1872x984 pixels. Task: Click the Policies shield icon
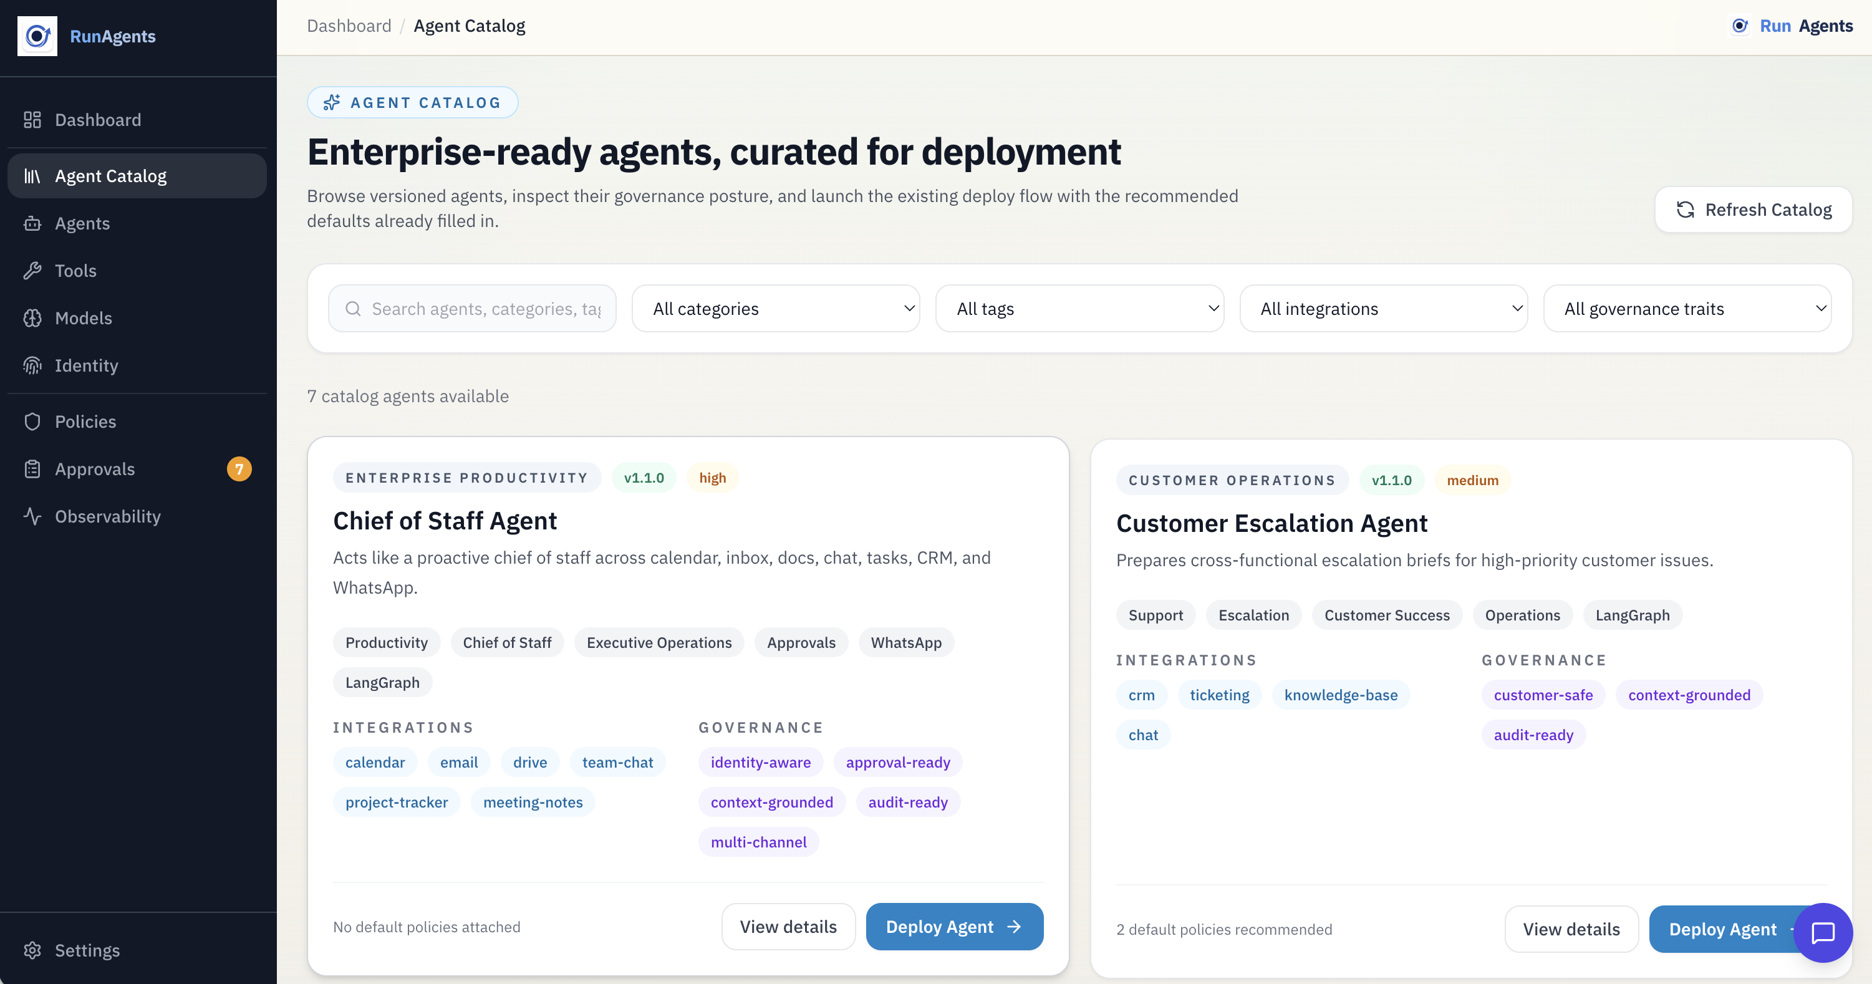(32, 421)
